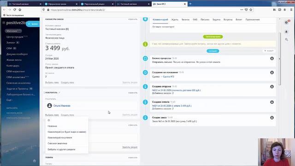Open the browser hamburger menu
The width and height of the screenshot is (295, 166).
(x=291, y=10)
